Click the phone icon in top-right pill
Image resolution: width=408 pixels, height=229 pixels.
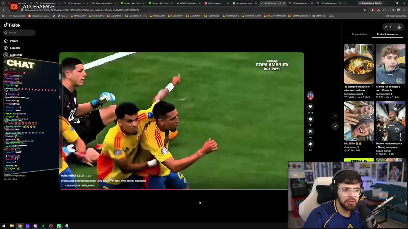[x=391, y=27]
